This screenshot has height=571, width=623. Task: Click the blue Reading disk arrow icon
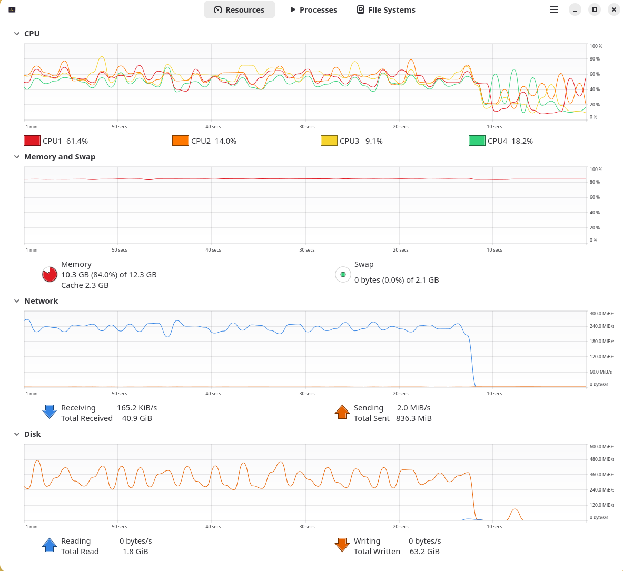tap(49, 545)
